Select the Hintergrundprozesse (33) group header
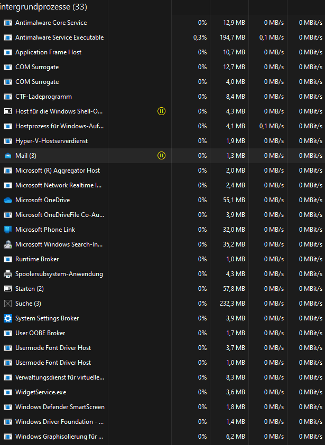 coord(43,6)
